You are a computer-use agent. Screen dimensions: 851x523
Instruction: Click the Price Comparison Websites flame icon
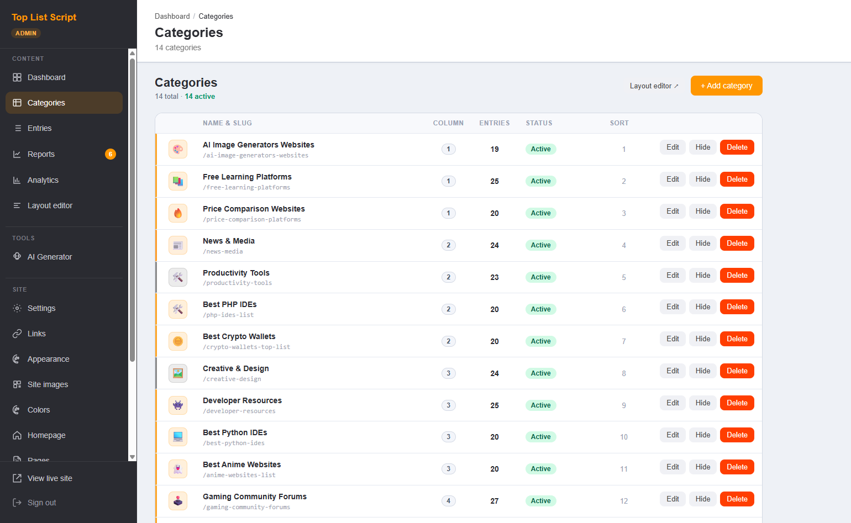[x=178, y=213]
